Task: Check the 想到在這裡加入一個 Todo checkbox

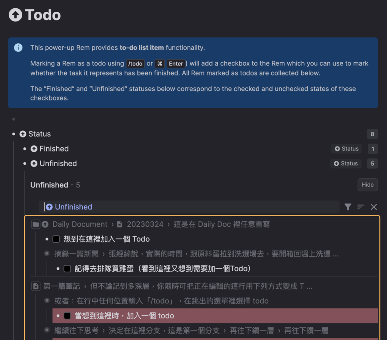Action: pyautogui.click(x=56, y=239)
